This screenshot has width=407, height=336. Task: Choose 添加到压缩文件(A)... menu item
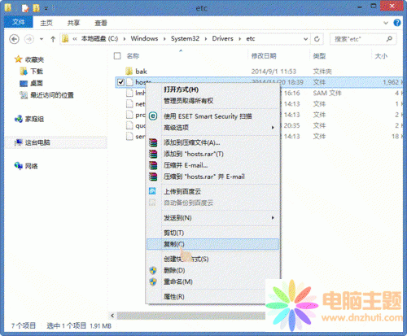pyautogui.click(x=213, y=142)
